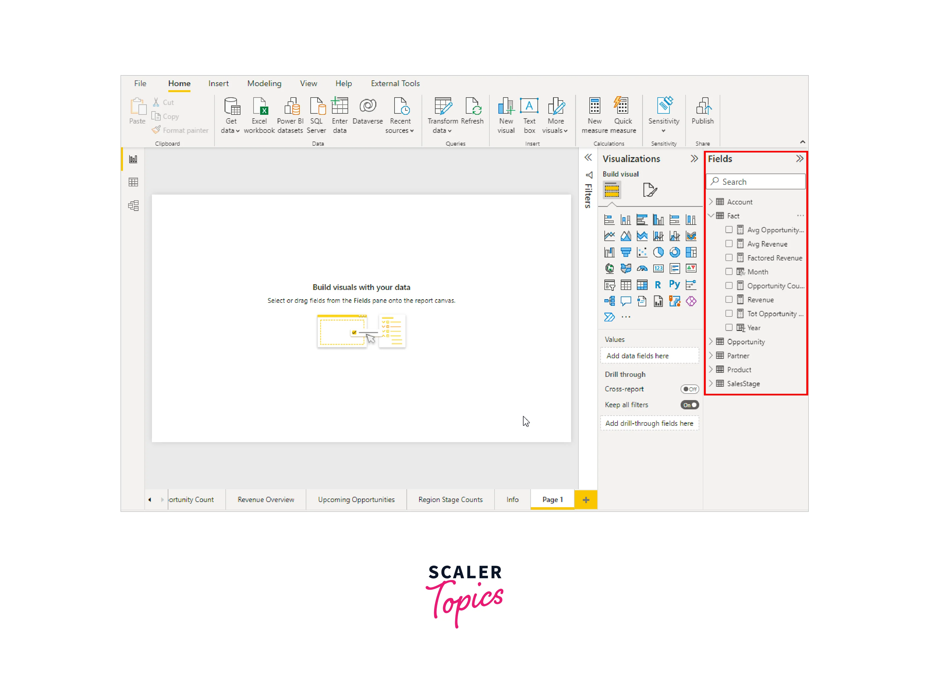Check the Avg Revenue field checkbox
The image size is (929, 681).
(x=729, y=244)
